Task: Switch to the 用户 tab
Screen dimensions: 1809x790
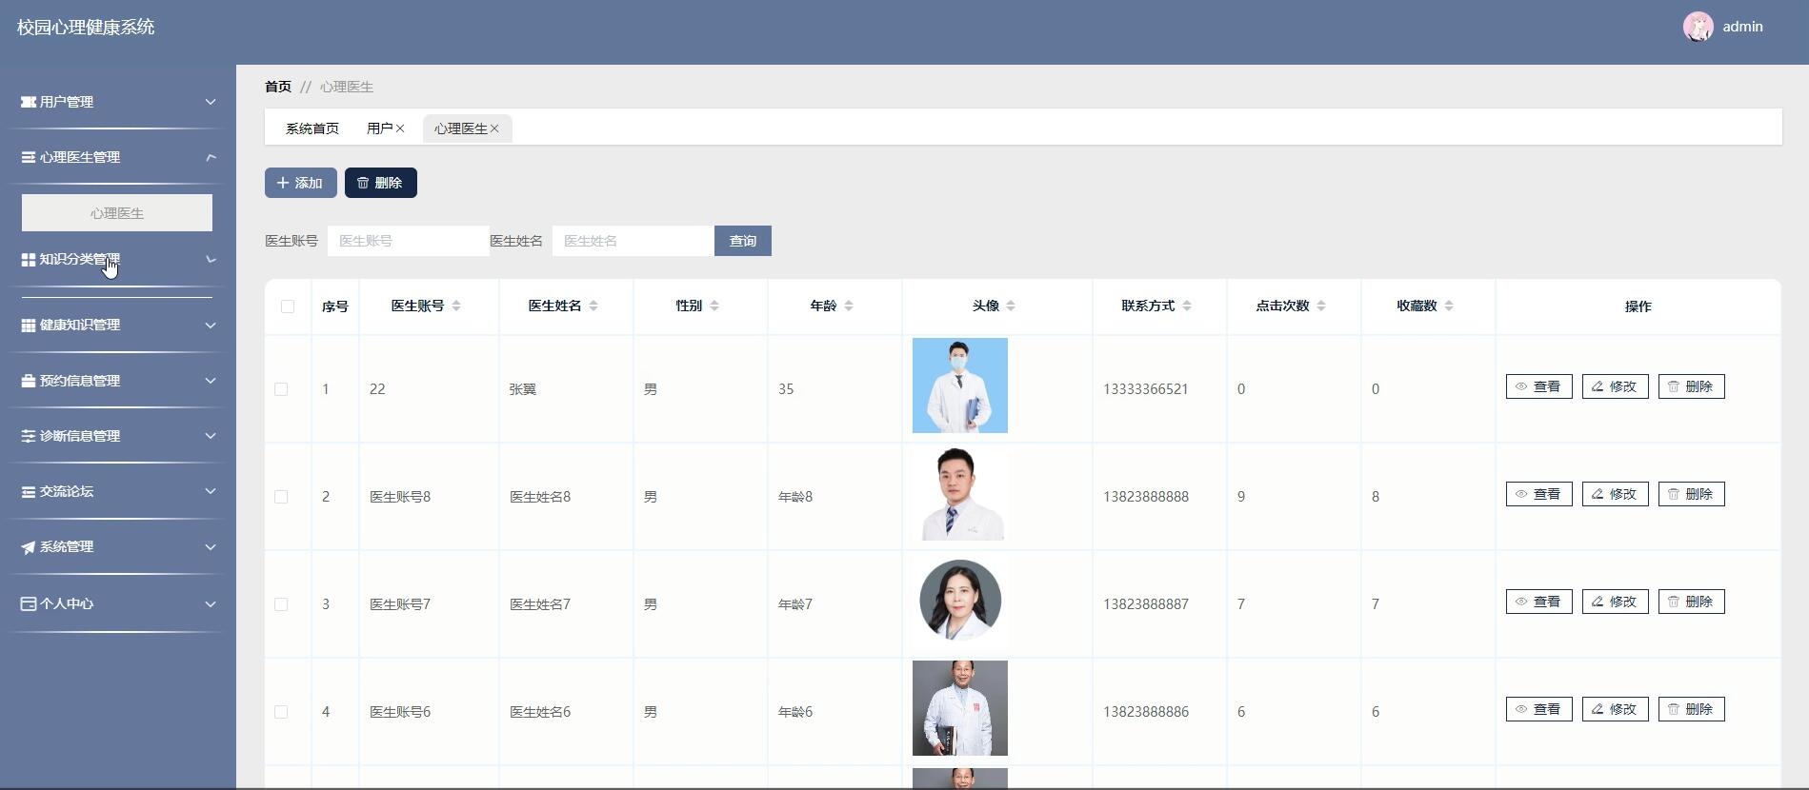Action: pyautogui.click(x=379, y=128)
